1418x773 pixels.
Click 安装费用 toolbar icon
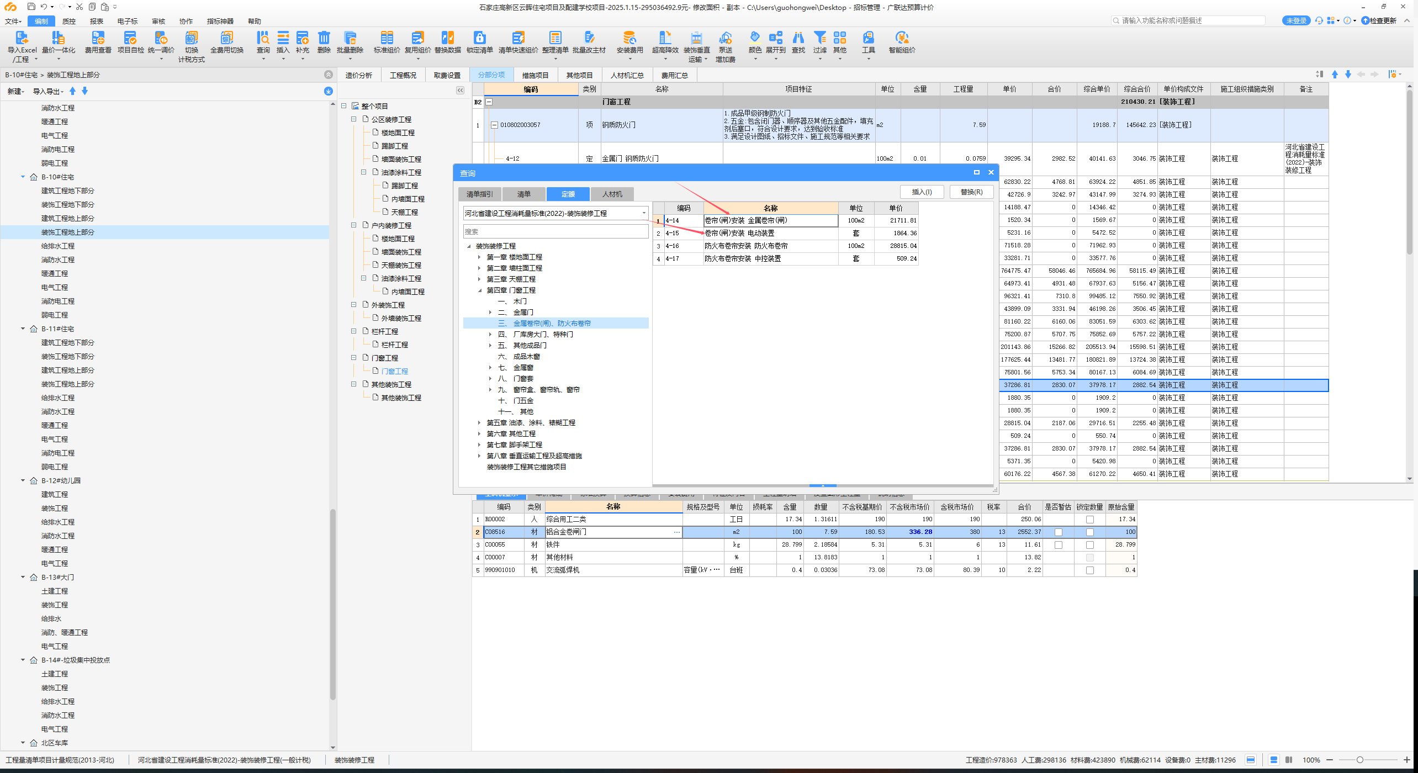tap(630, 42)
